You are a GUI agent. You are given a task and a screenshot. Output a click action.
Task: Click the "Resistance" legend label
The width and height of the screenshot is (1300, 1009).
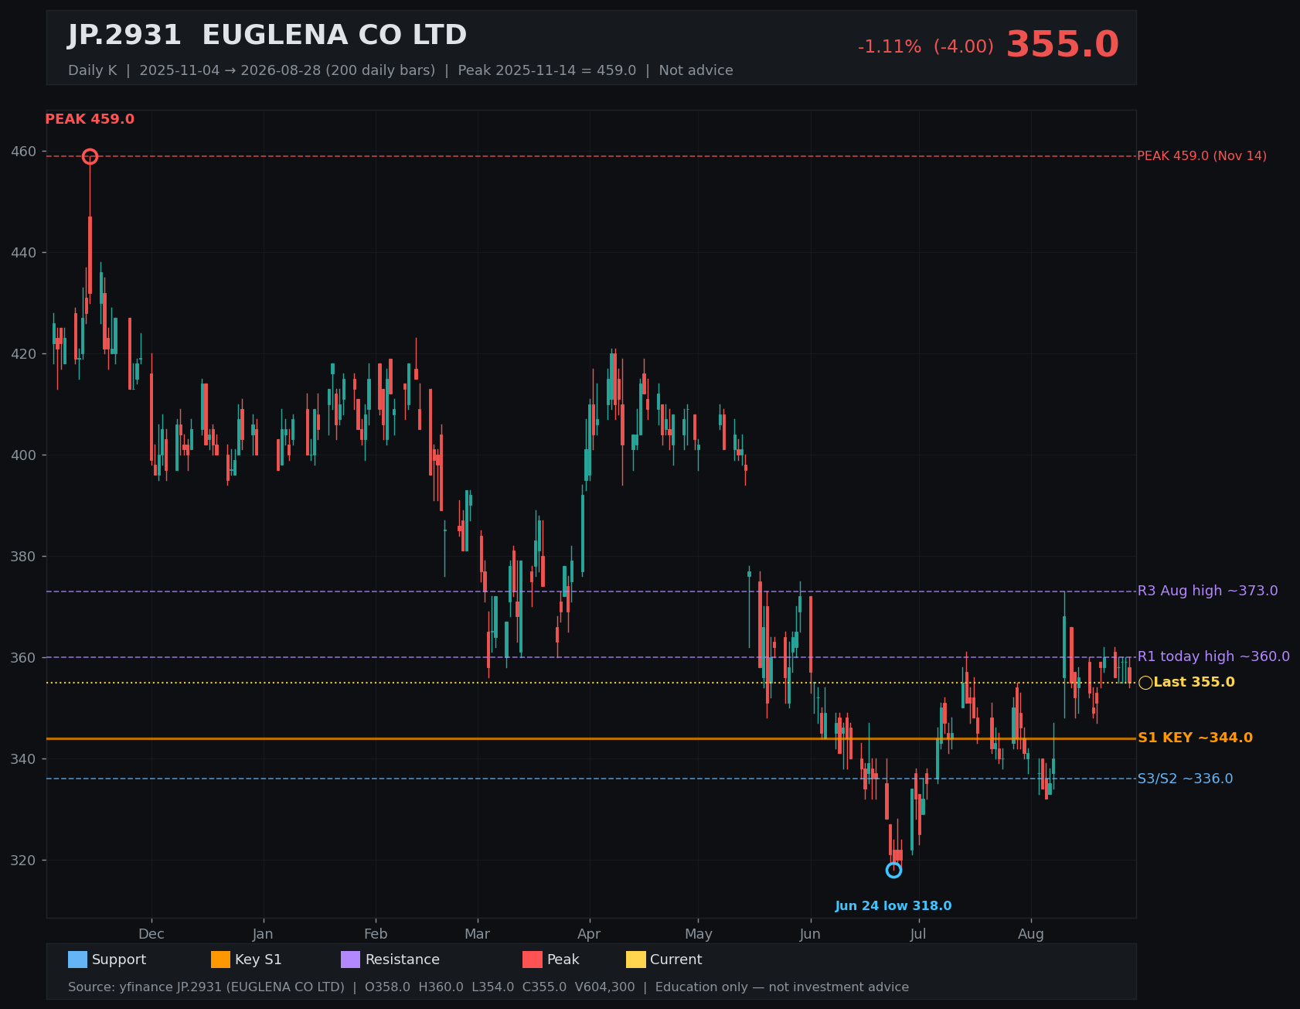tap(403, 960)
